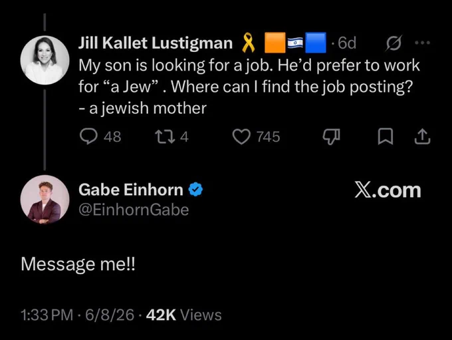The image size is (452, 340).
Task: Open the 42K Views analytics
Action: [x=183, y=315]
